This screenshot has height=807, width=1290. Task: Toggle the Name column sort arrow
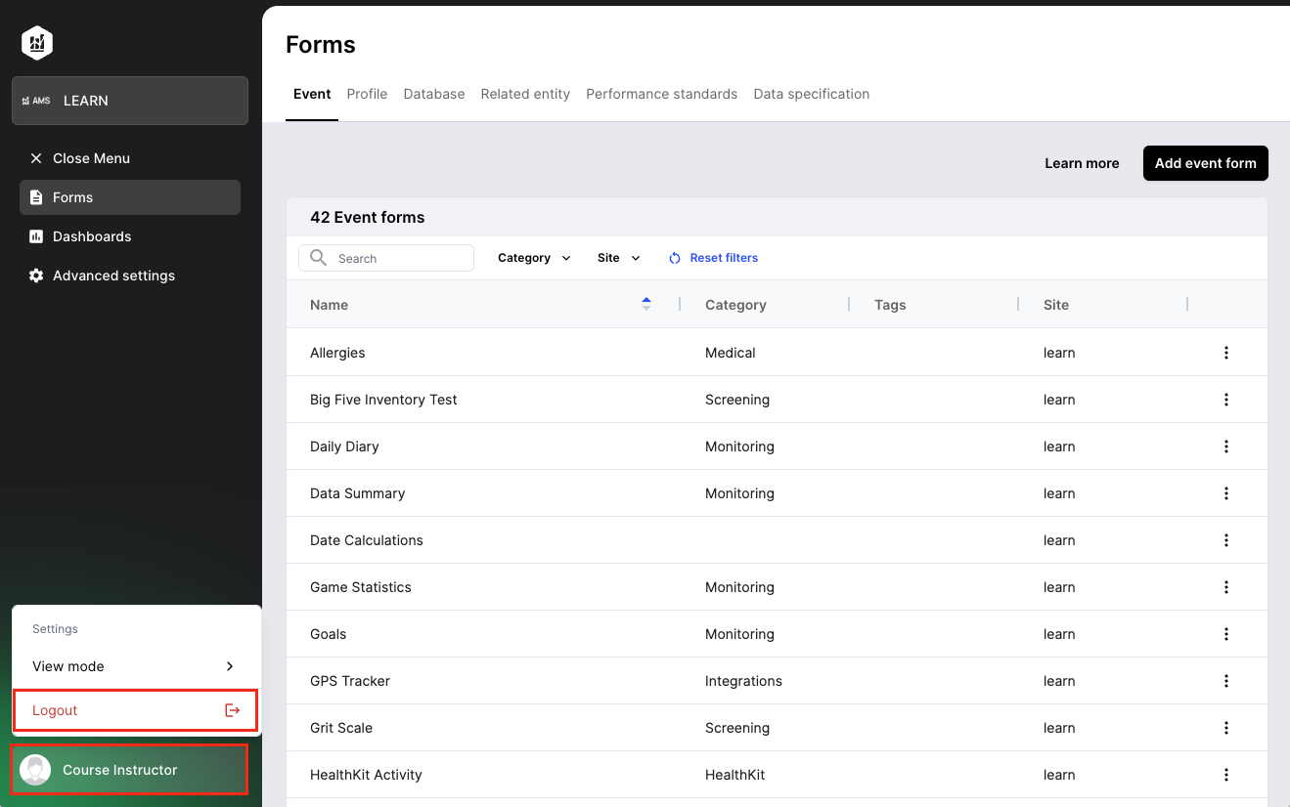click(x=646, y=304)
